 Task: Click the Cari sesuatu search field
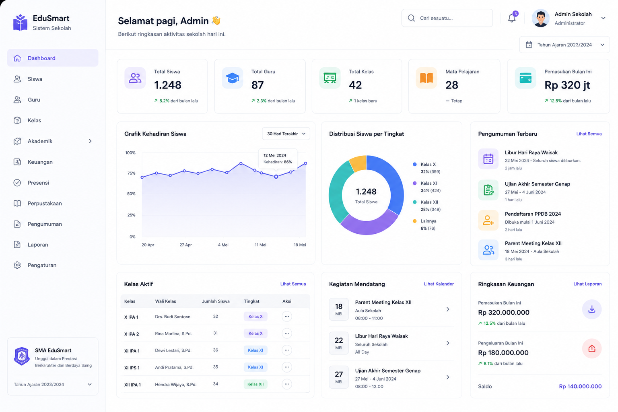[447, 18]
